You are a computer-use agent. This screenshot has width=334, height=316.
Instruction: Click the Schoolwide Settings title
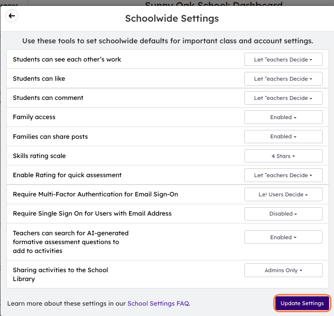[x=172, y=19]
